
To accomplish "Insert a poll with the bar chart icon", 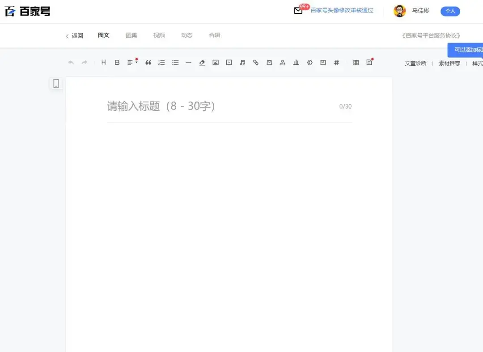I will 296,63.
